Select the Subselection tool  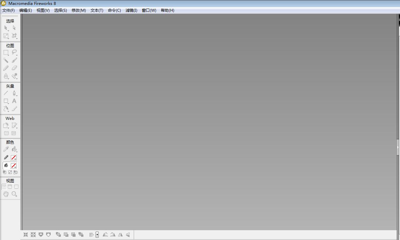pos(14,28)
